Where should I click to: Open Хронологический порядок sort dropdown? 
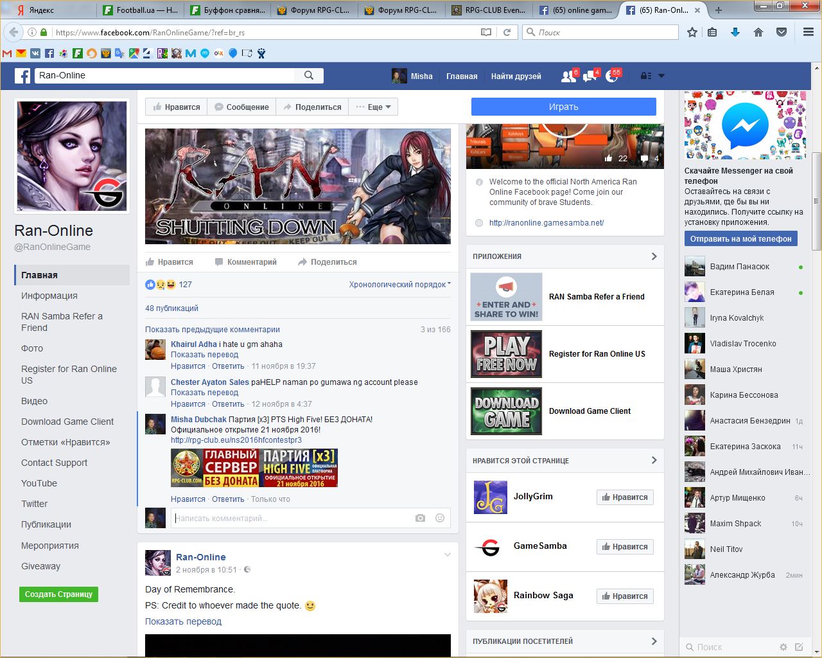coord(400,285)
